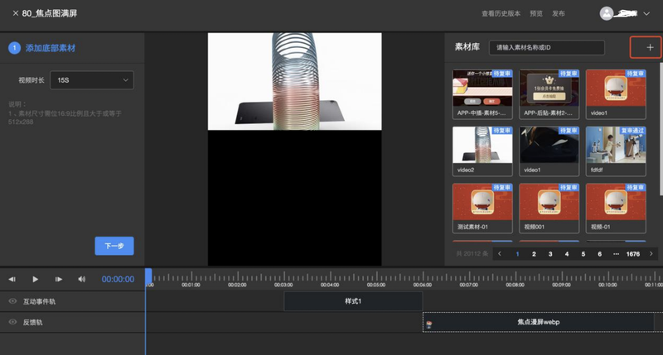Open the user avatar icon
The image size is (663, 355).
(x=607, y=13)
